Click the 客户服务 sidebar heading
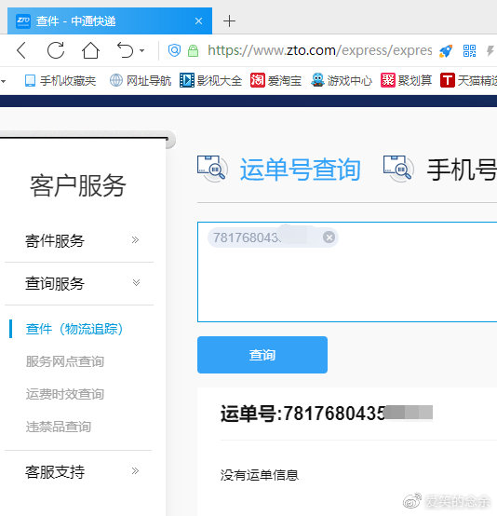Image resolution: width=497 pixels, height=516 pixels. [x=78, y=186]
